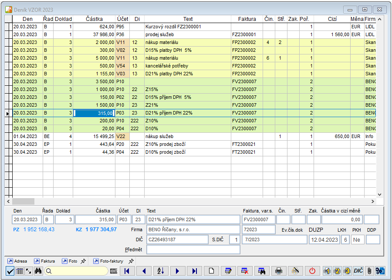Jump to last record arrow
Viewport: 392px width, 280px height.
pos(195,271)
